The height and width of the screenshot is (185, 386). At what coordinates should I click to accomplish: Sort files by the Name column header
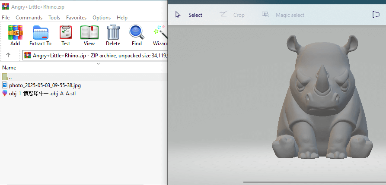tap(10, 68)
